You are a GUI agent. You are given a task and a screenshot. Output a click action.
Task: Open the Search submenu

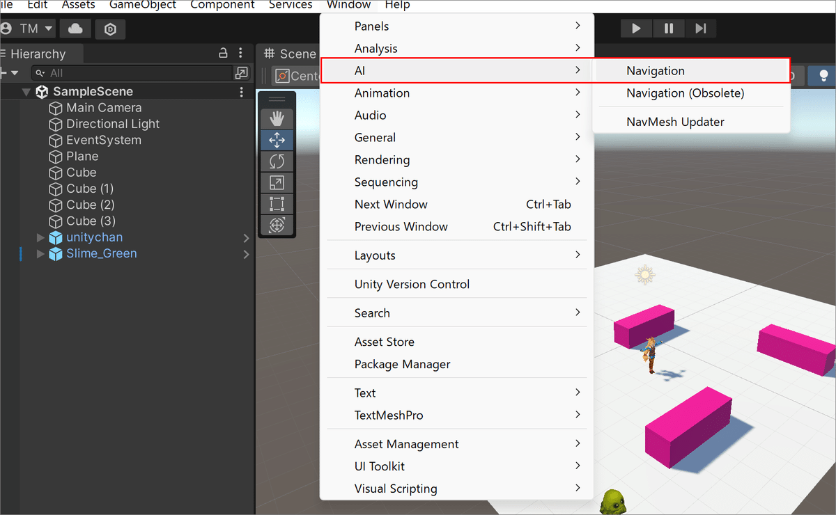456,313
